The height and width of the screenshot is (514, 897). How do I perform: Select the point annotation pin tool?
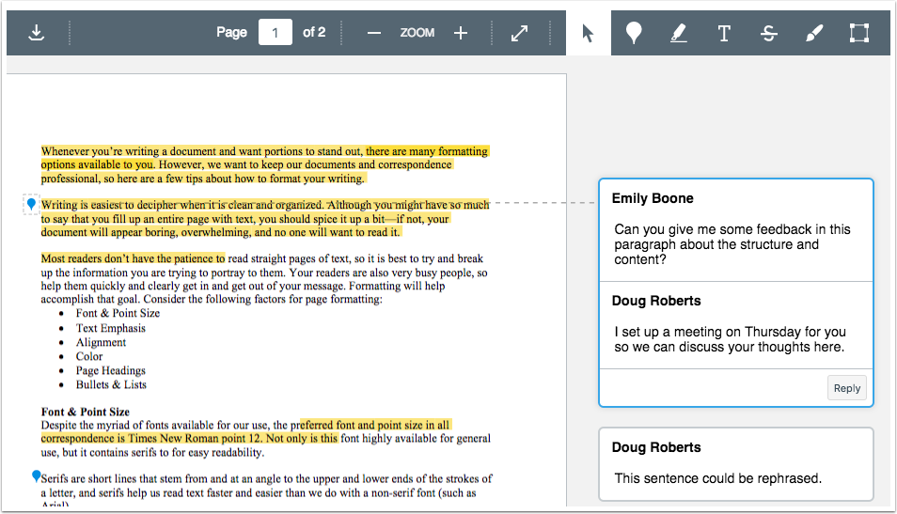634,33
